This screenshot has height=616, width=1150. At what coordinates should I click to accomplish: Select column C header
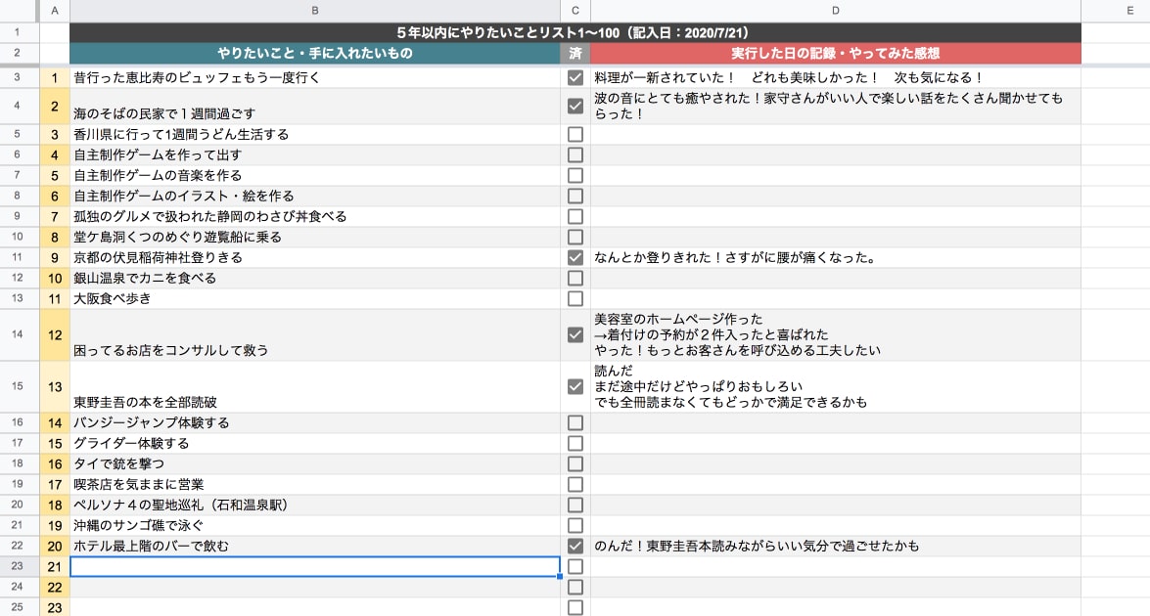575,10
